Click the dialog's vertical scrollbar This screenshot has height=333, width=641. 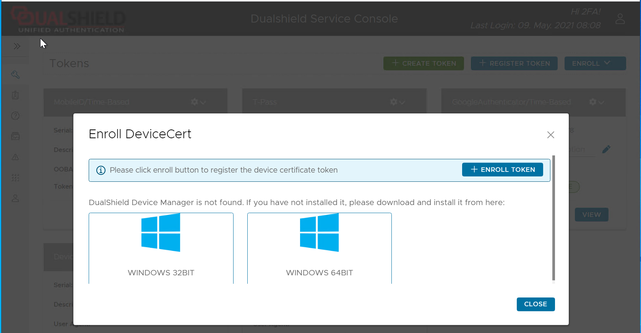[x=553, y=218]
